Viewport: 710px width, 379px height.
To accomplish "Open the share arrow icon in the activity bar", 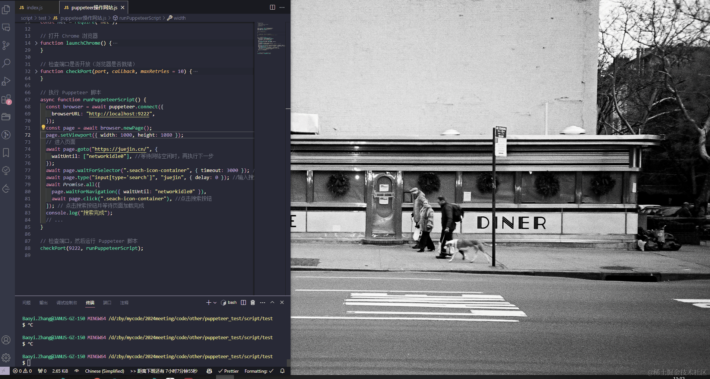I will click(6, 188).
